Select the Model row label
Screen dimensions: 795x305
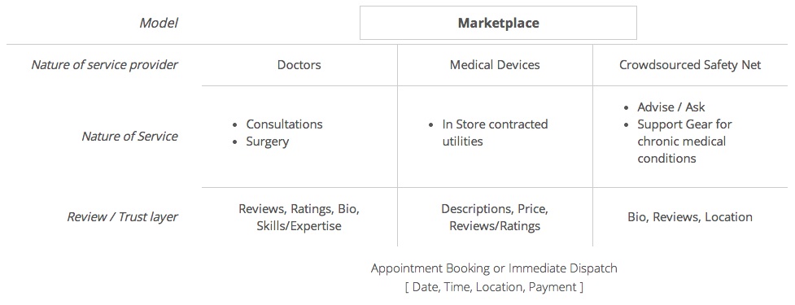(x=159, y=23)
